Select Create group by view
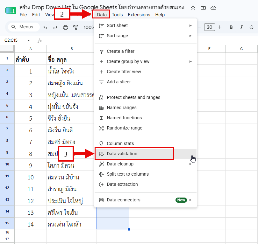Image resolution: width=258 pixels, height=244 pixels. pyautogui.click(x=146, y=62)
